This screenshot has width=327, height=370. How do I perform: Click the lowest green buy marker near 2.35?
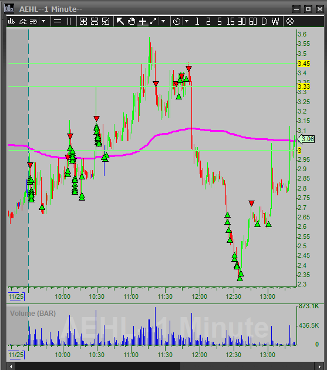240,278
